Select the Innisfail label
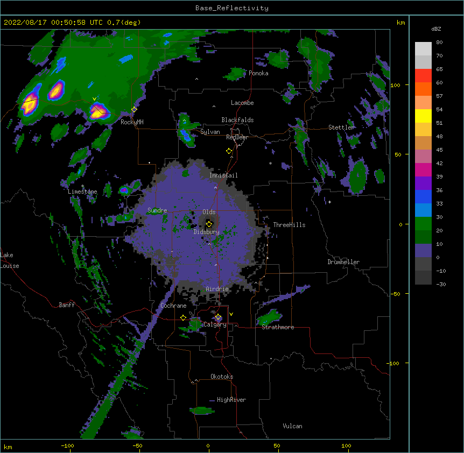 click(x=223, y=175)
